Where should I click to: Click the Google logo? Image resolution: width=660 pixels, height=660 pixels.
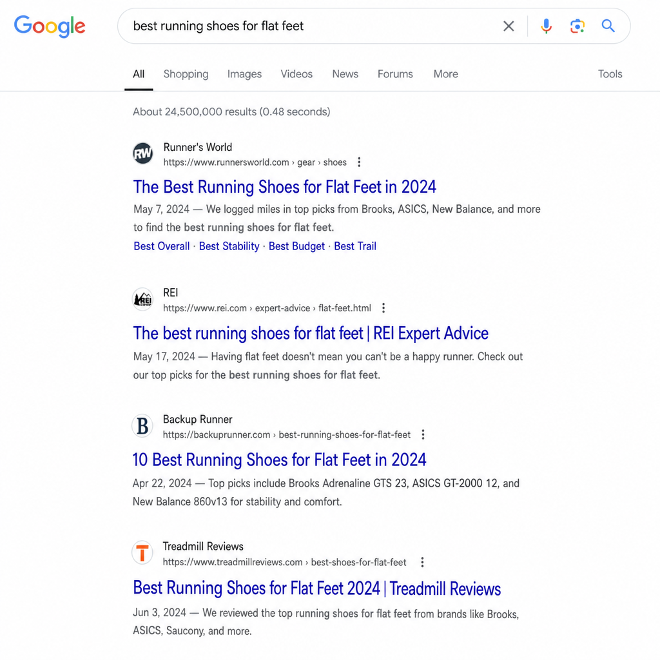point(50,26)
